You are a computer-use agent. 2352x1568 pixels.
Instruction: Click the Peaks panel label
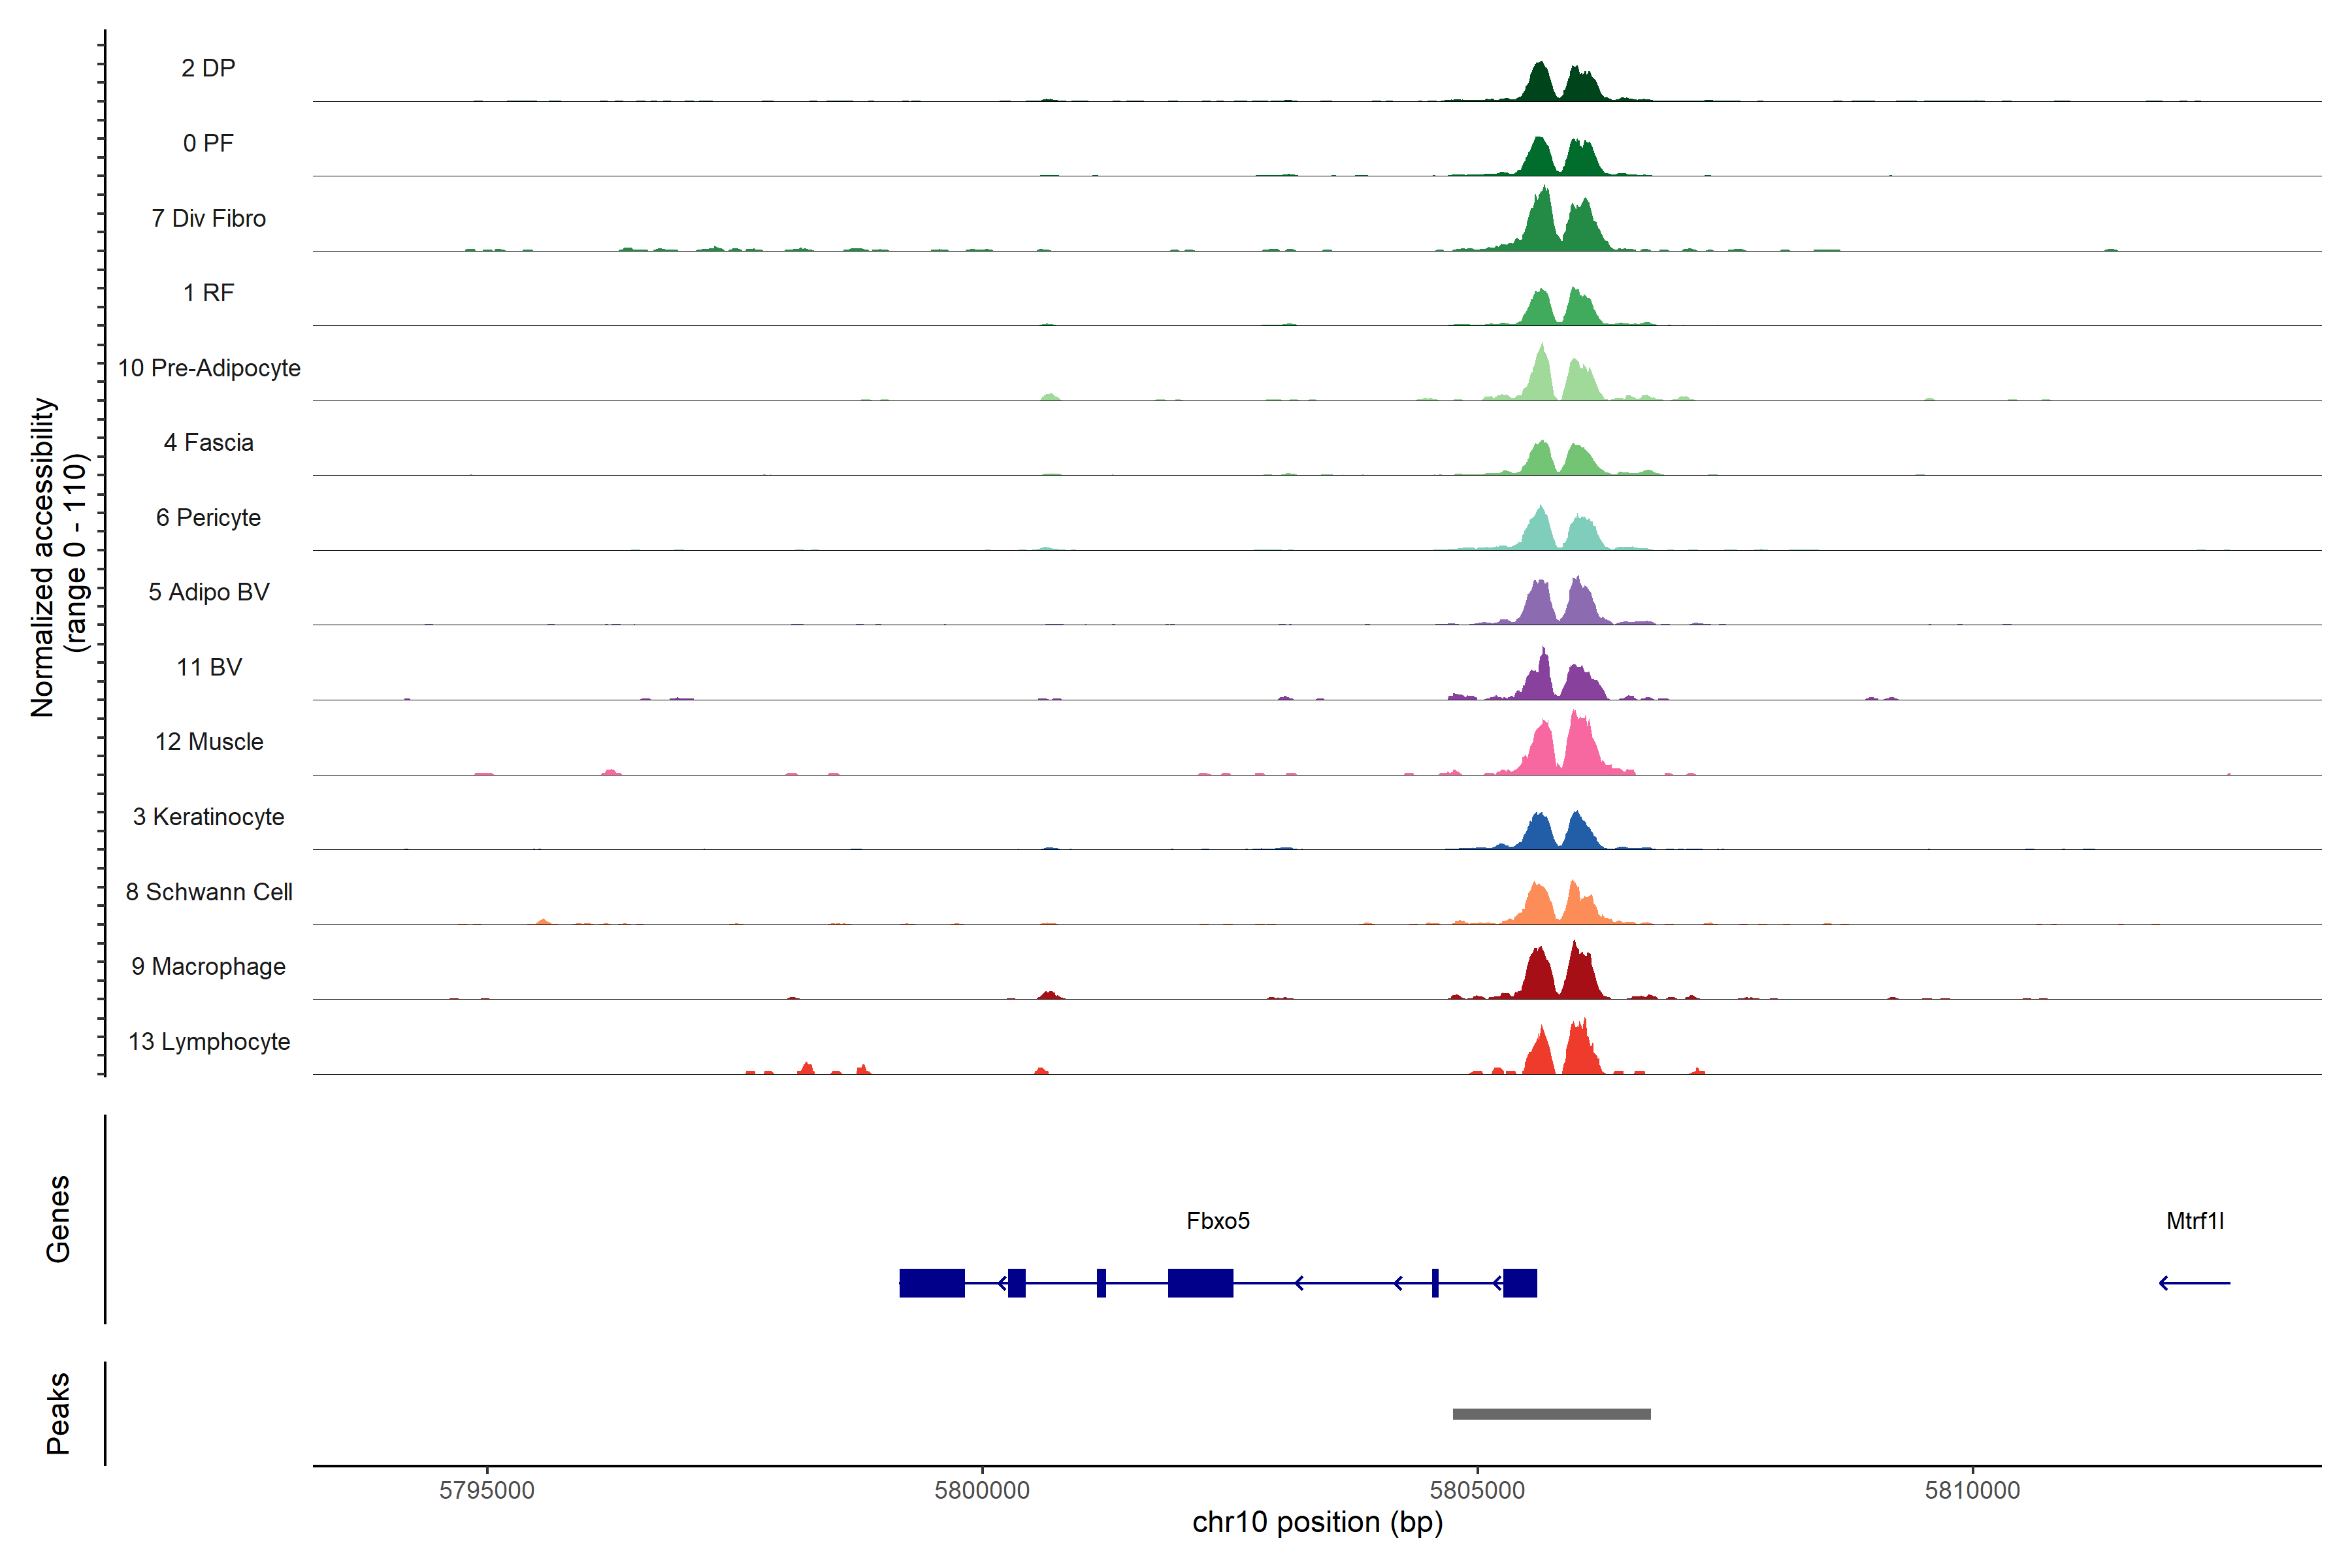58,1413
